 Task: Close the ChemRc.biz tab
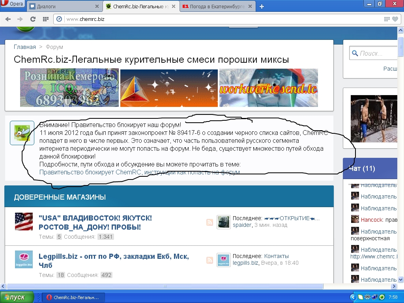(174, 6)
